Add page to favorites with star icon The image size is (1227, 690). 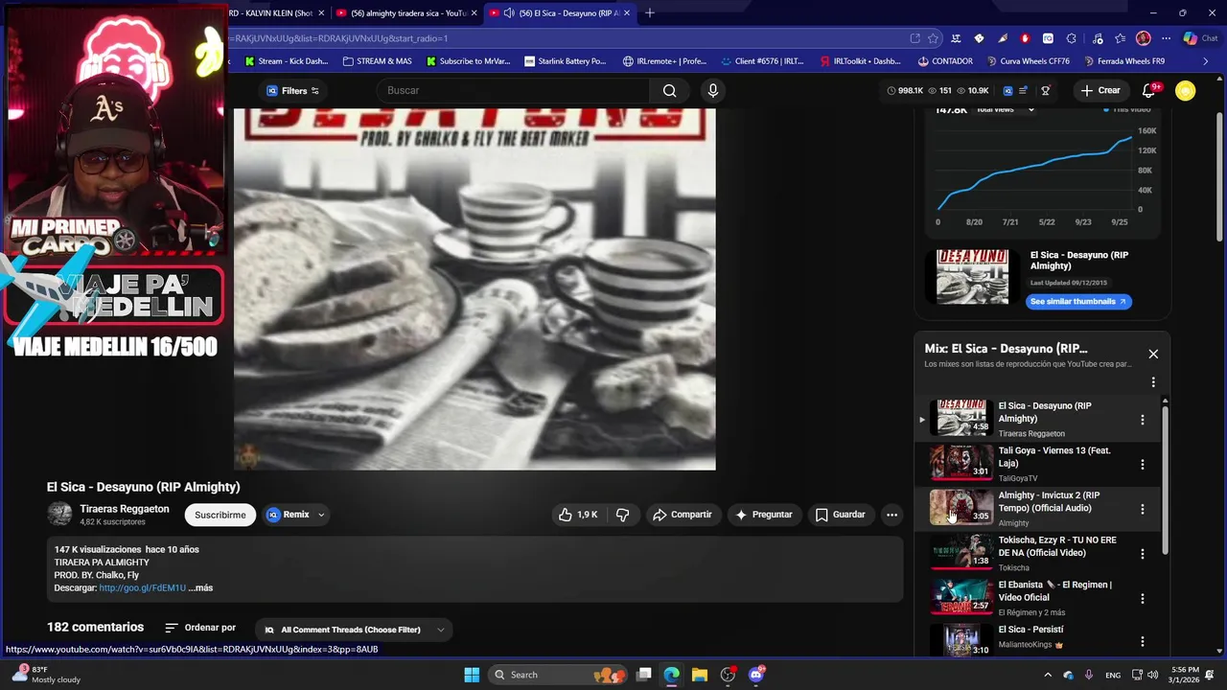pos(933,38)
